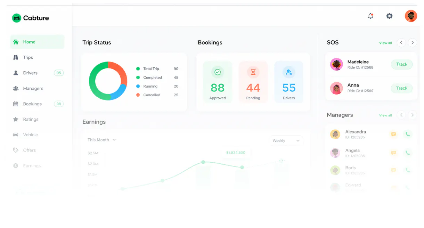424x228 pixels.
Task: Open the 55 Drivers card
Action: [x=289, y=82]
